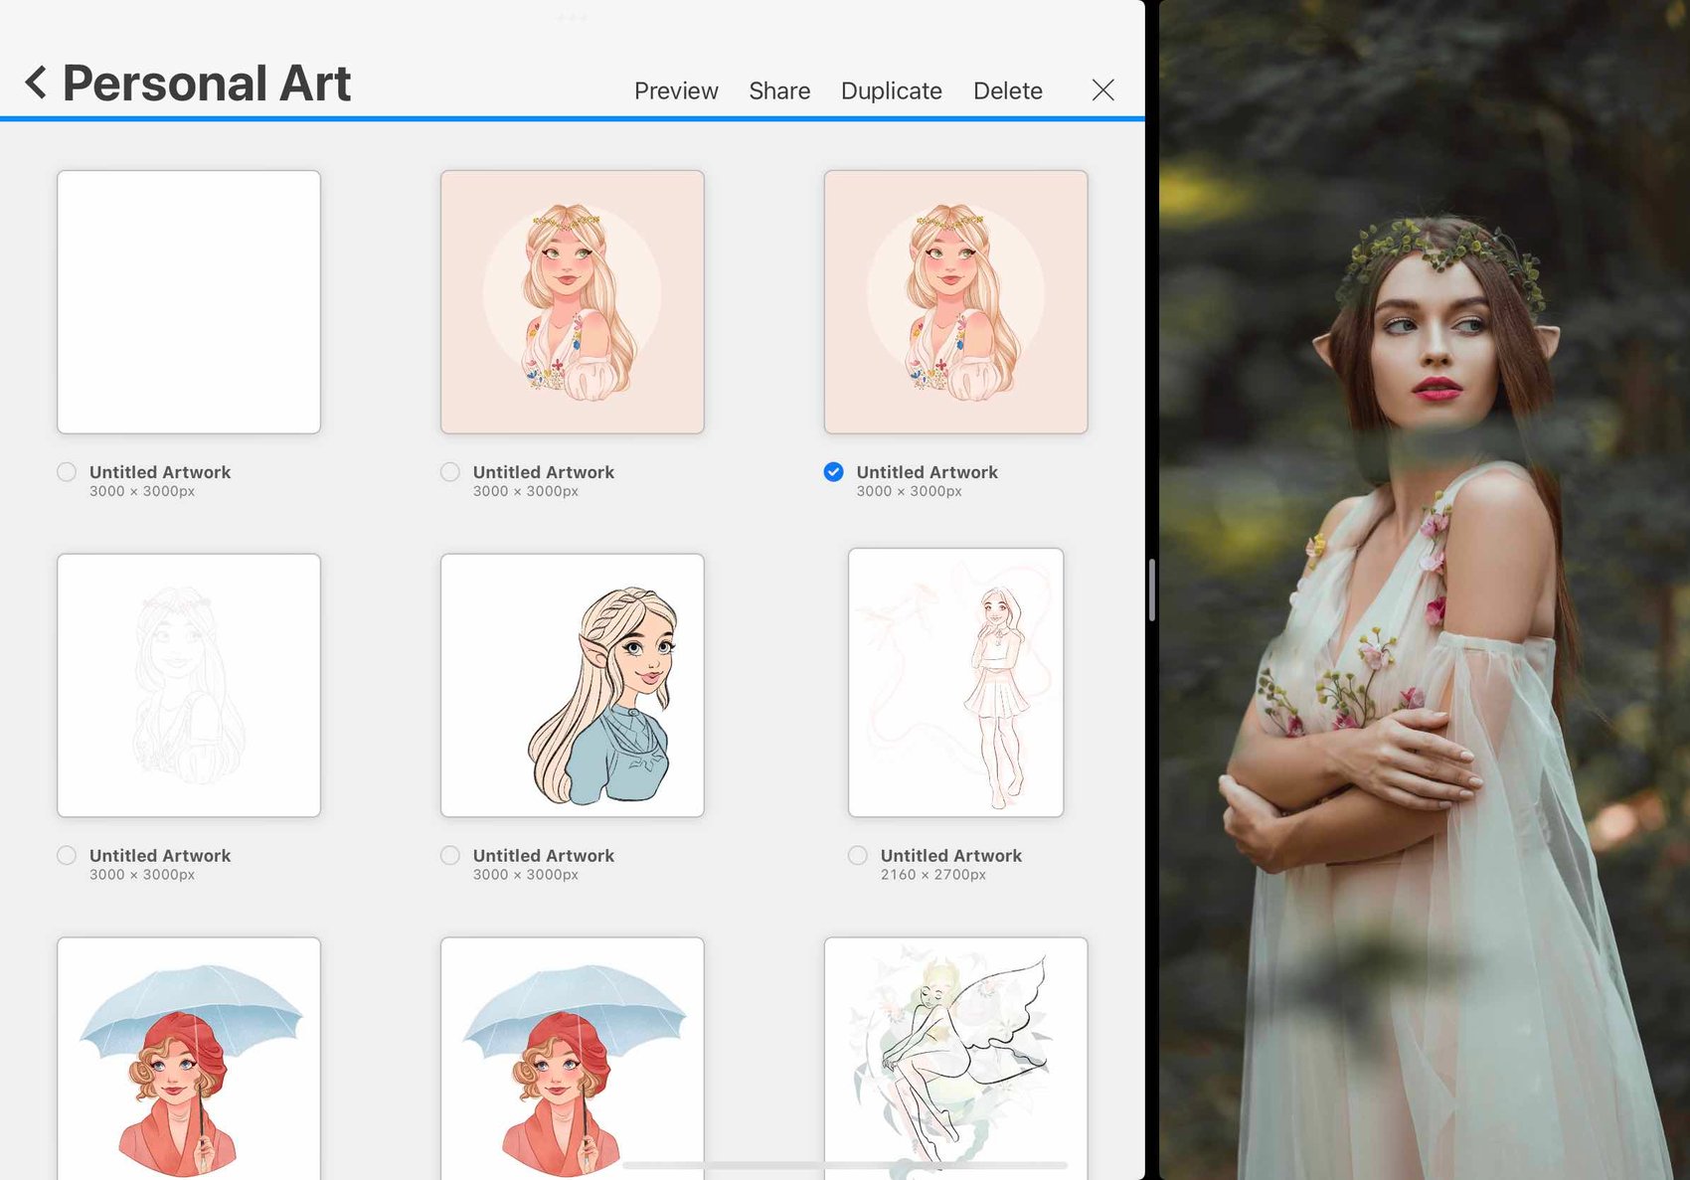Open the blank white canvas thumbnail
1690x1180 pixels.
(x=189, y=302)
